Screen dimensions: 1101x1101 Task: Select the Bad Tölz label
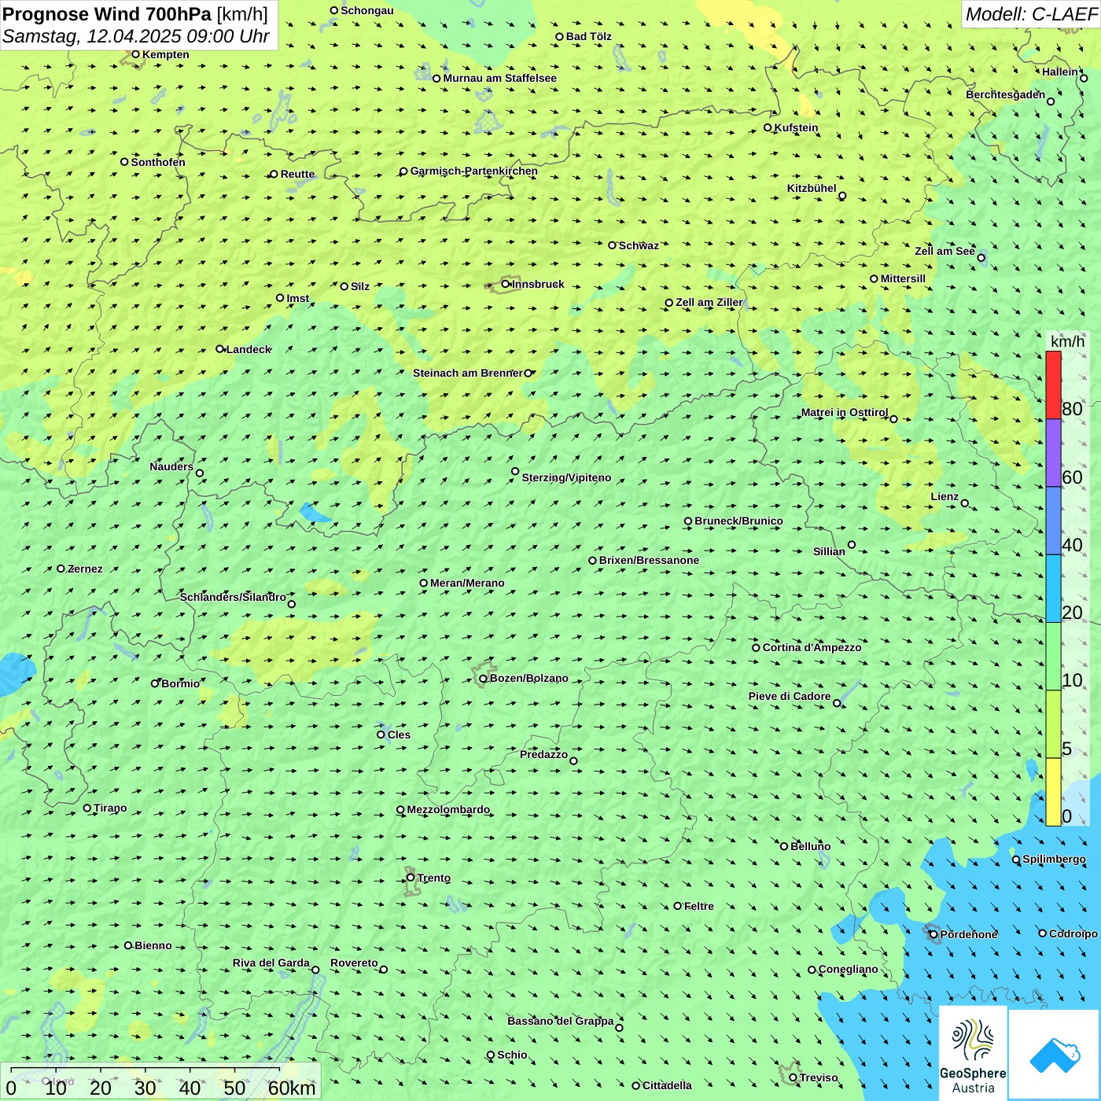coord(588,36)
